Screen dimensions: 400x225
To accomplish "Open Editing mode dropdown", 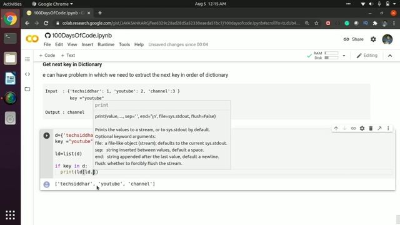I will pos(367,56).
